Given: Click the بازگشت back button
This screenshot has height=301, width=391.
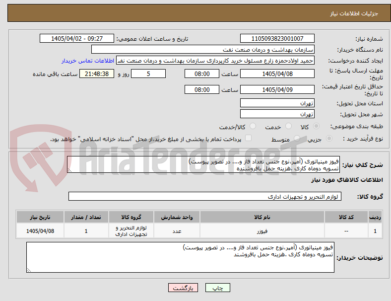Looking at the screenshot, I should tap(183, 288).
